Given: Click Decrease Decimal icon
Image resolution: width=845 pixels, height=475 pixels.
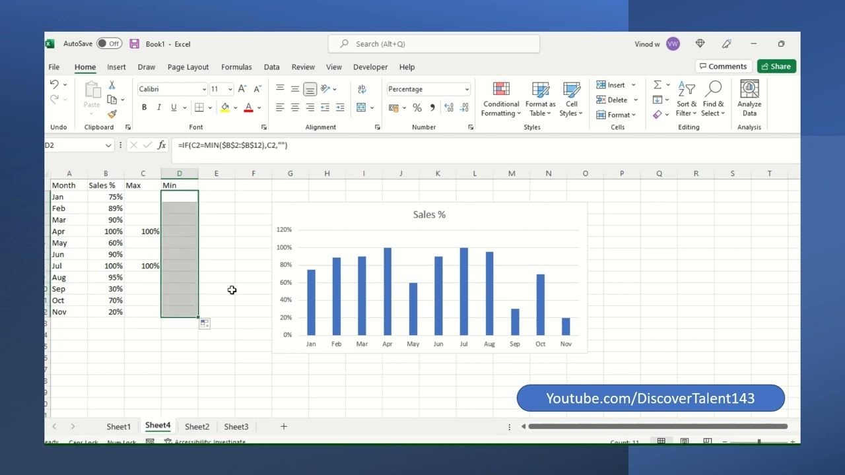Looking at the screenshot, I should pyautogui.click(x=465, y=108).
